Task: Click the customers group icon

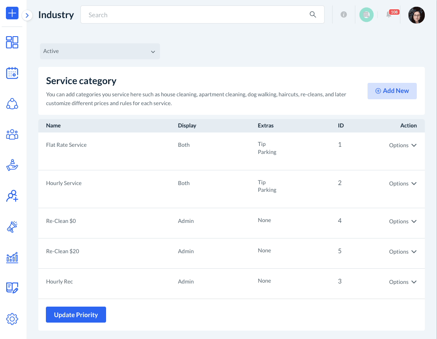Action: [12, 135]
